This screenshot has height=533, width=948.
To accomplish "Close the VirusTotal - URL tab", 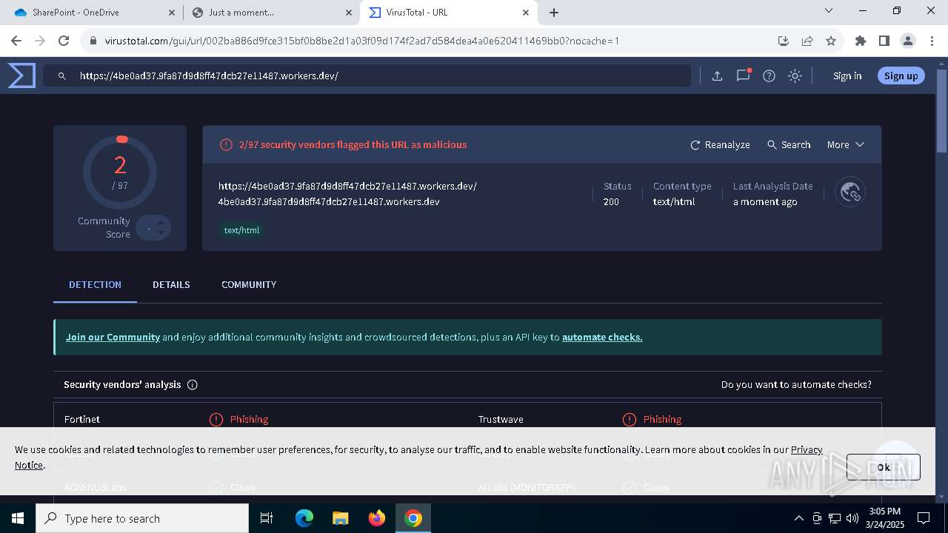I will pyautogui.click(x=527, y=13).
